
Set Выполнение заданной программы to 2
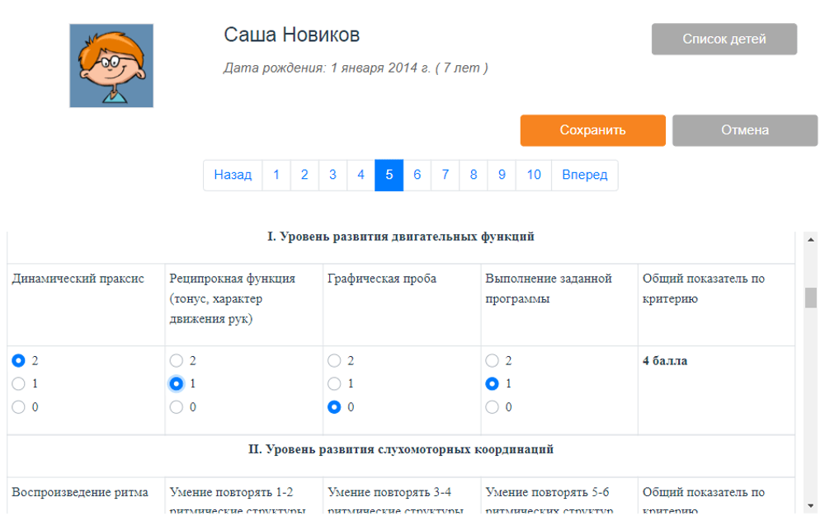pyautogui.click(x=492, y=360)
